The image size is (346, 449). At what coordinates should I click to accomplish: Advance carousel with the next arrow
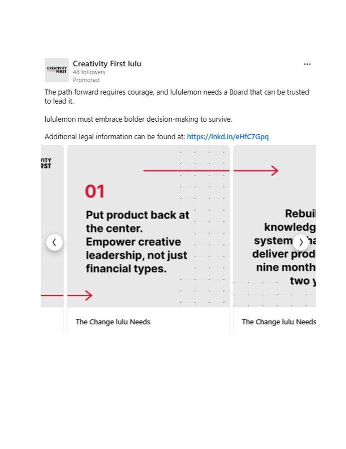[x=301, y=242]
